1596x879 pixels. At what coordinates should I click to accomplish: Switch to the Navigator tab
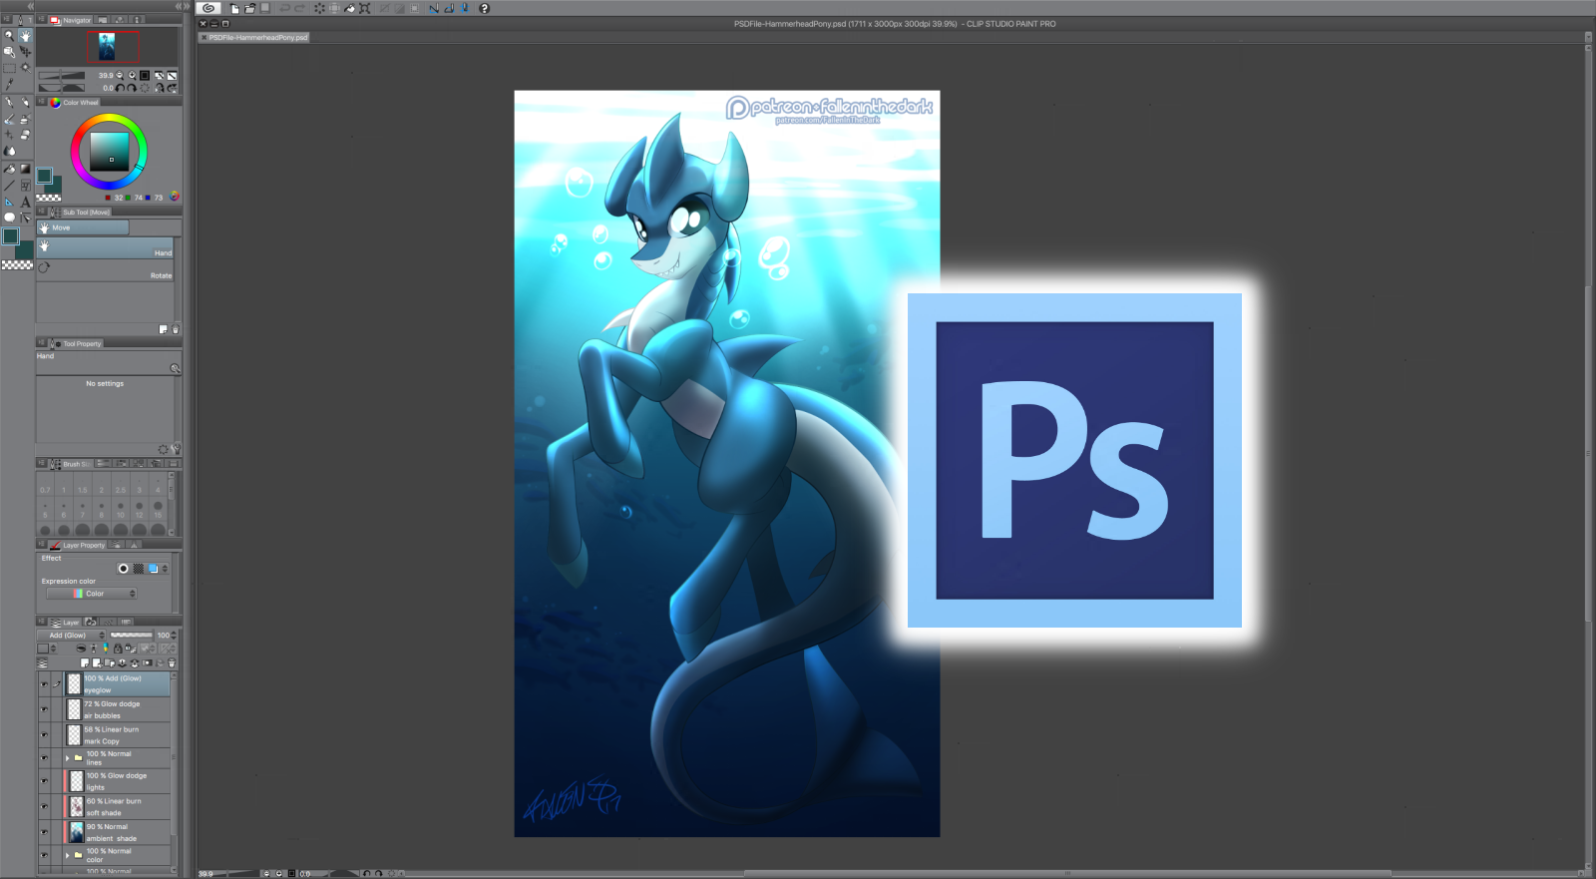pos(72,20)
